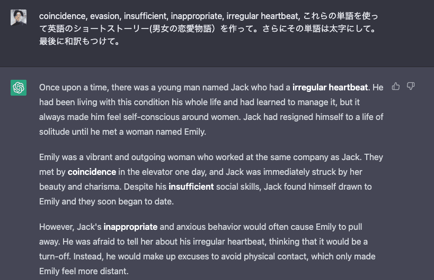This screenshot has height=280, width=434.
Task: Click "evasion" in the user's prompt
Action: [104, 16]
